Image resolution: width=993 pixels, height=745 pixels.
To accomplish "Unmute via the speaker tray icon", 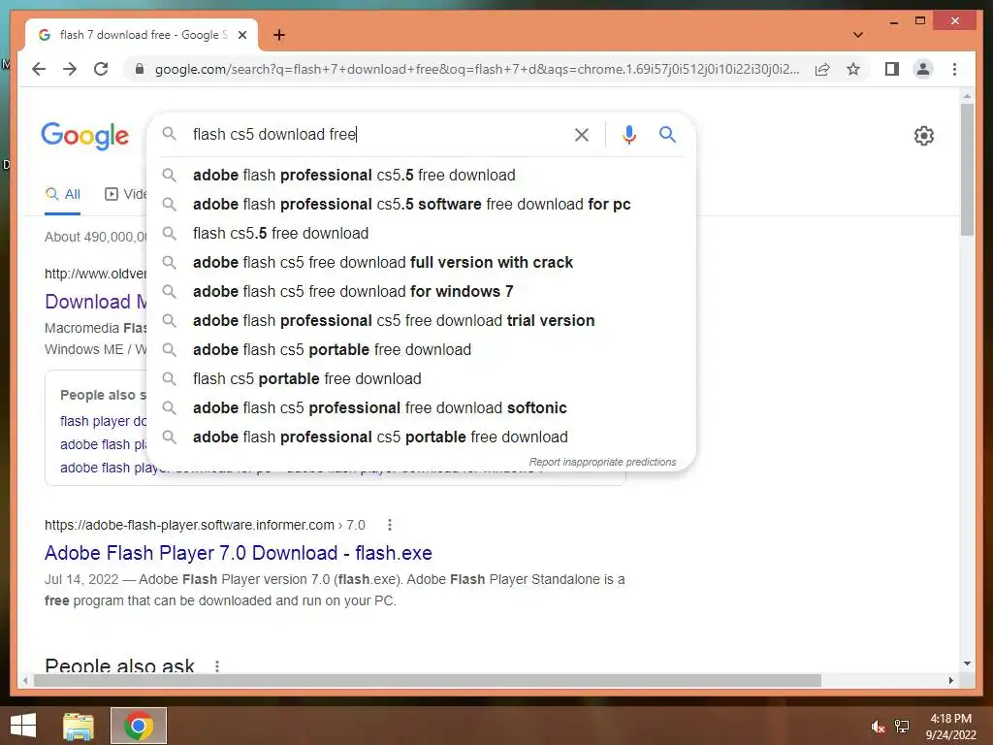I will coord(877,727).
